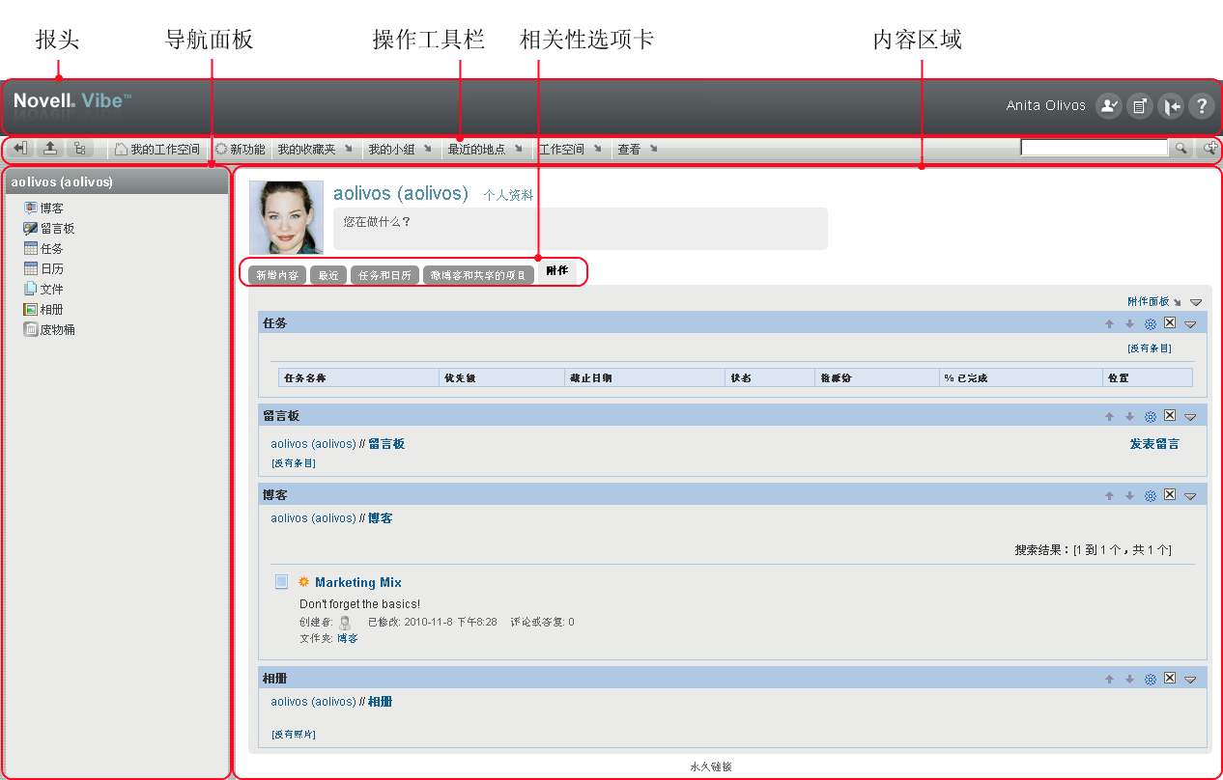
Task: Collapse the navigation panel using the left-arrow toolbar icon
Action: click(20, 149)
